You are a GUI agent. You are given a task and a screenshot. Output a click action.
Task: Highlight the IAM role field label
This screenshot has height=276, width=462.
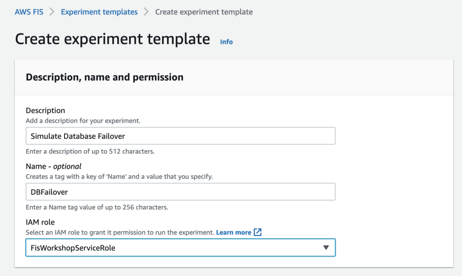coord(41,222)
